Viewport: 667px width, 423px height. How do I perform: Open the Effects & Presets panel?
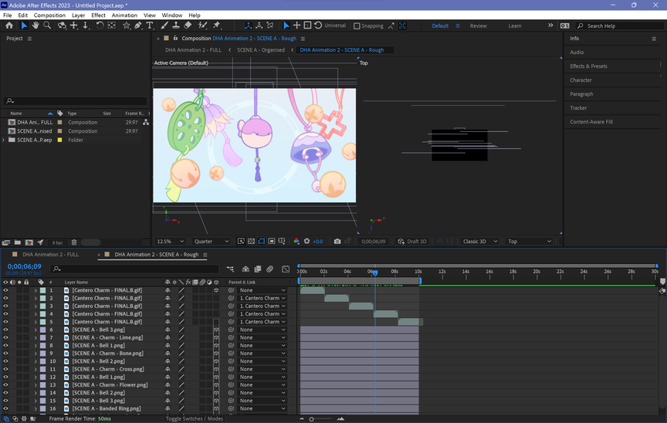click(x=588, y=66)
